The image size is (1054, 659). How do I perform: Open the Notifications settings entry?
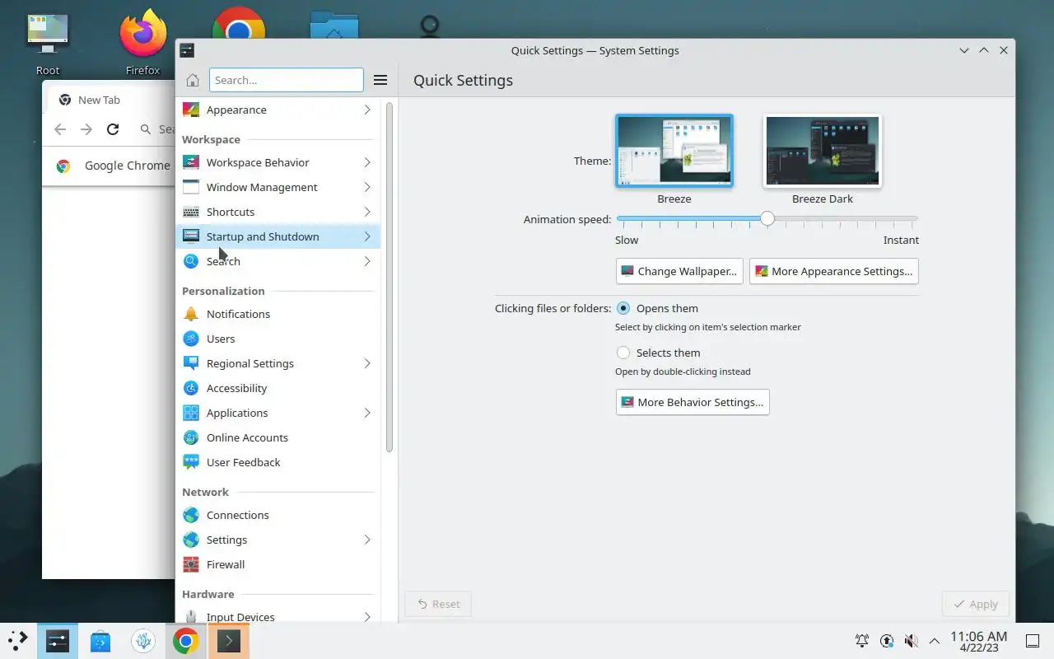point(277,314)
